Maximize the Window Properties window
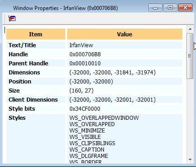 pos(170,8)
